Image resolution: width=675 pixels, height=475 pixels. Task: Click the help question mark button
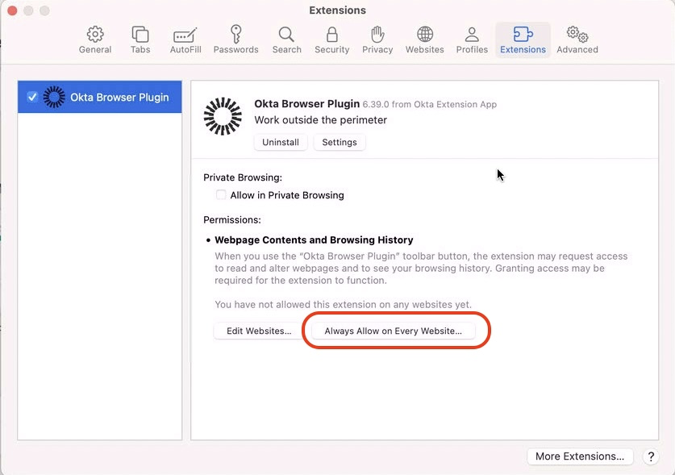(651, 456)
